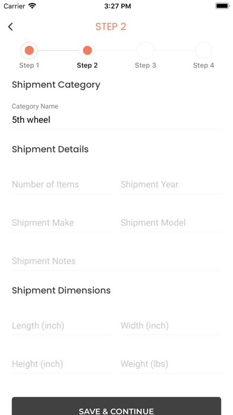Tap the Step 3 label
Image resolution: width=233 pixels, height=415 pixels.
point(146,66)
